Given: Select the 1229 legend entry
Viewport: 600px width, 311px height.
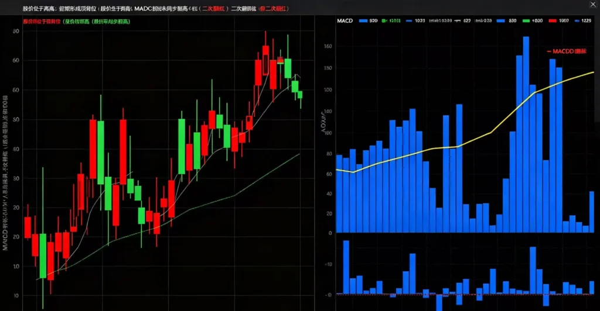Looking at the screenshot, I should click(x=583, y=20).
